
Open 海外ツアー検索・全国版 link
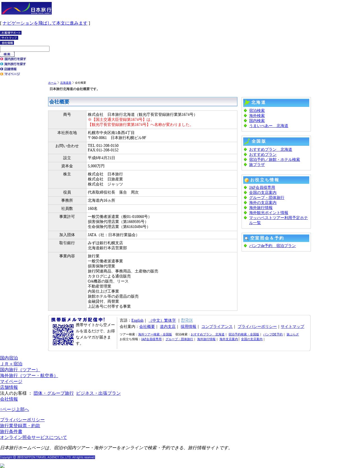(155, 335)
